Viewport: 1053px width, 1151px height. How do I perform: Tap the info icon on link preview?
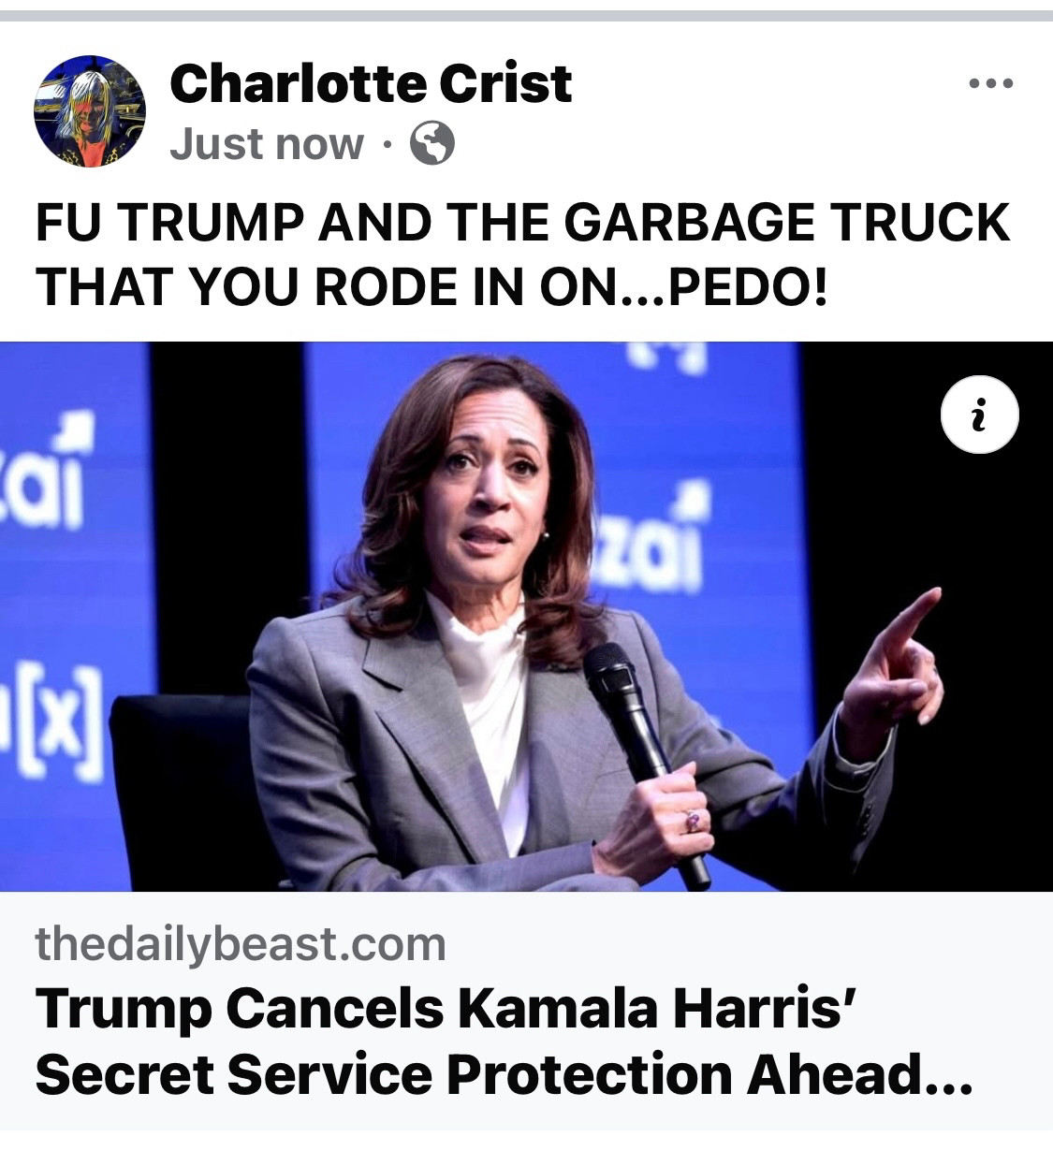(x=979, y=415)
